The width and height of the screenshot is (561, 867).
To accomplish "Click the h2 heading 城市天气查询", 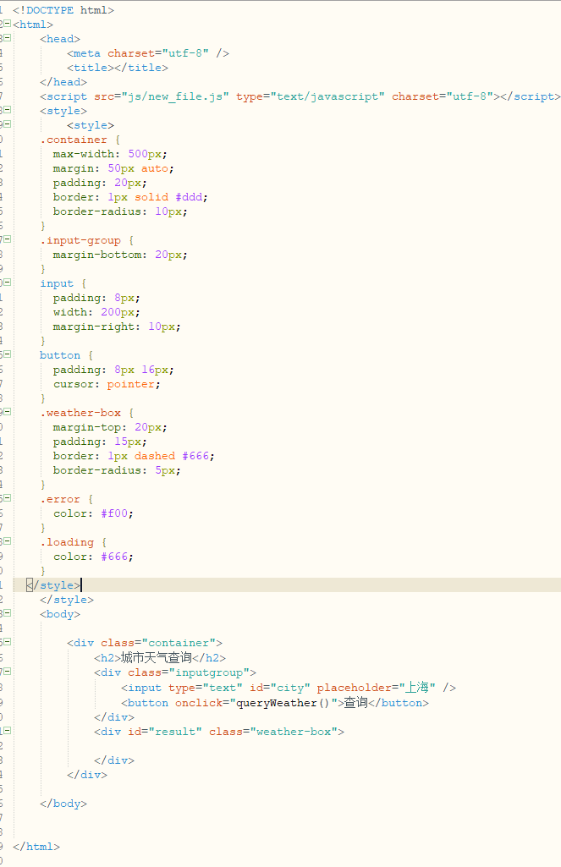I will pos(156,657).
